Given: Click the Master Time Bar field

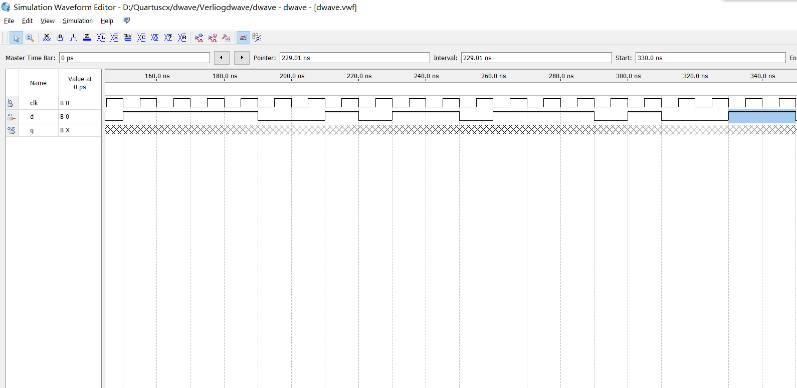Looking at the screenshot, I should click(134, 58).
